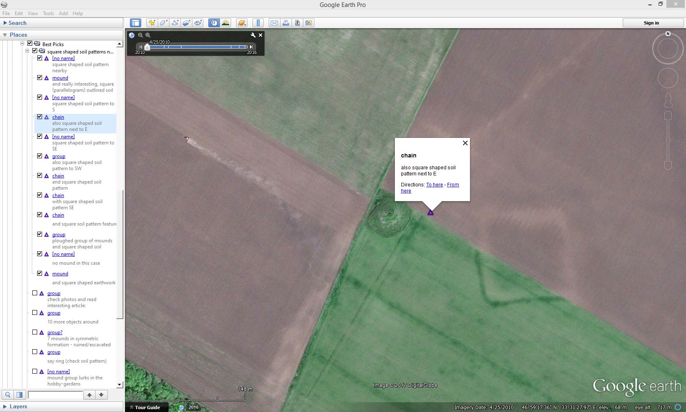Open time slider options wrench

point(253,35)
